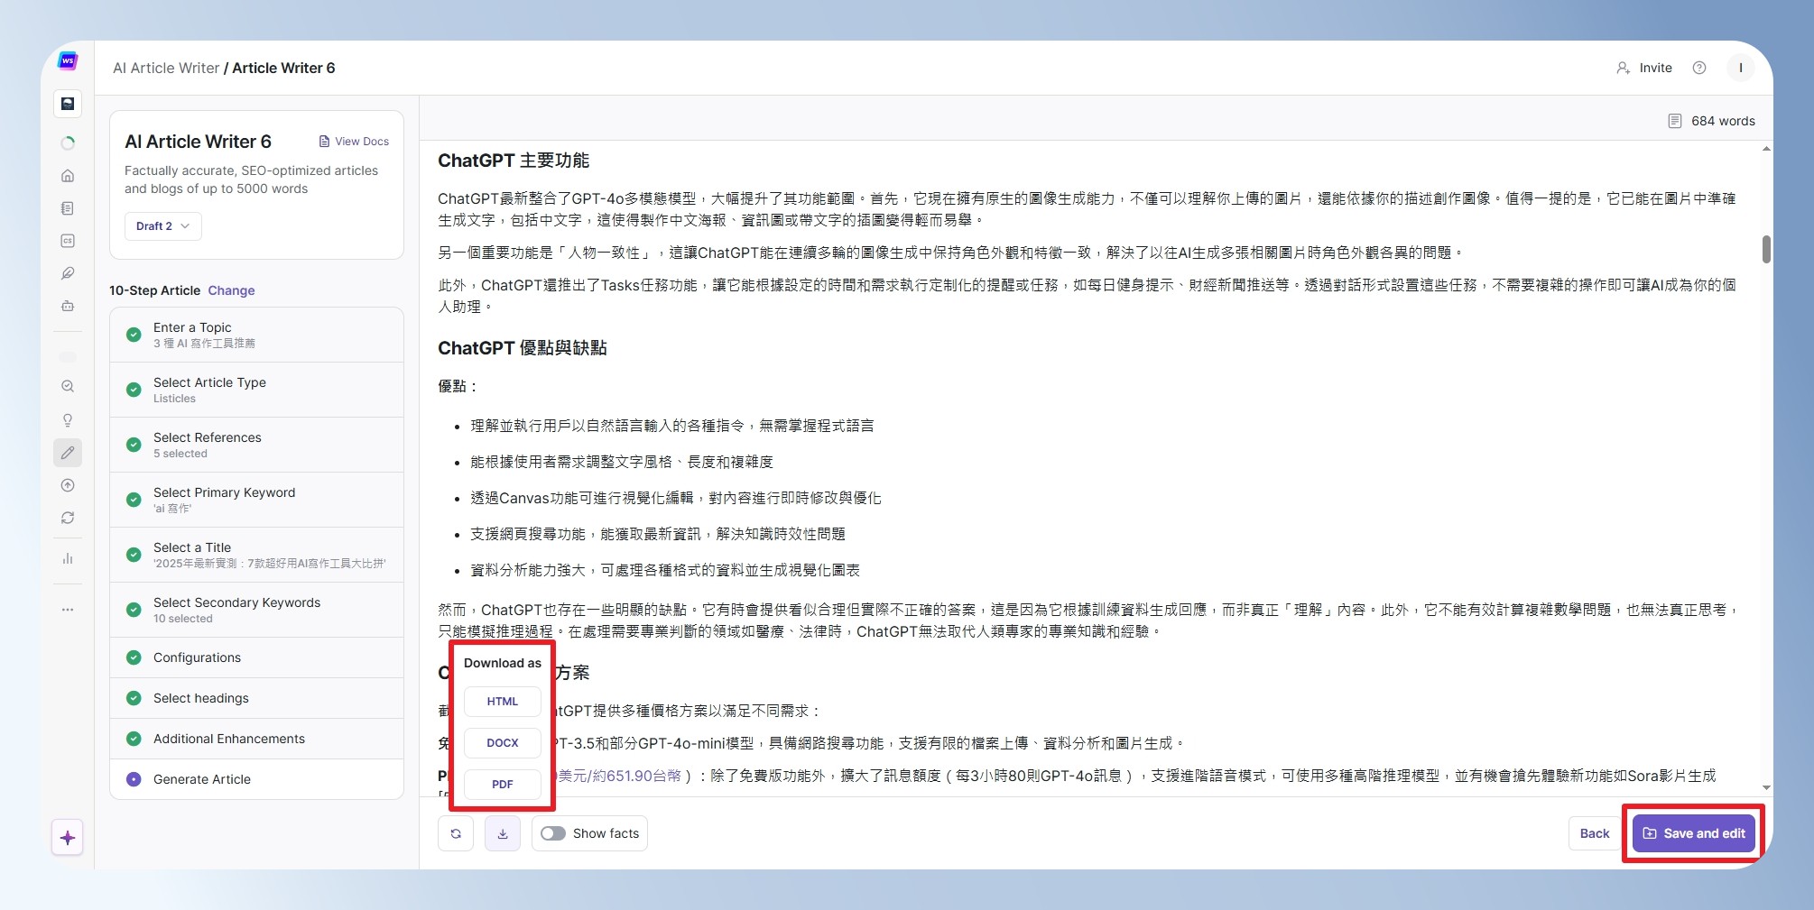Screen dimensions: 1814x910
Task: Go to AI Article Writer breadcrumb
Action: point(166,68)
